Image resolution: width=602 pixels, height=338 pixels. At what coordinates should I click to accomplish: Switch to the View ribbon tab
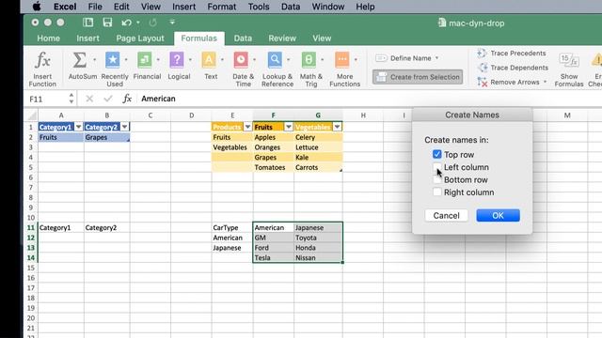[322, 38]
